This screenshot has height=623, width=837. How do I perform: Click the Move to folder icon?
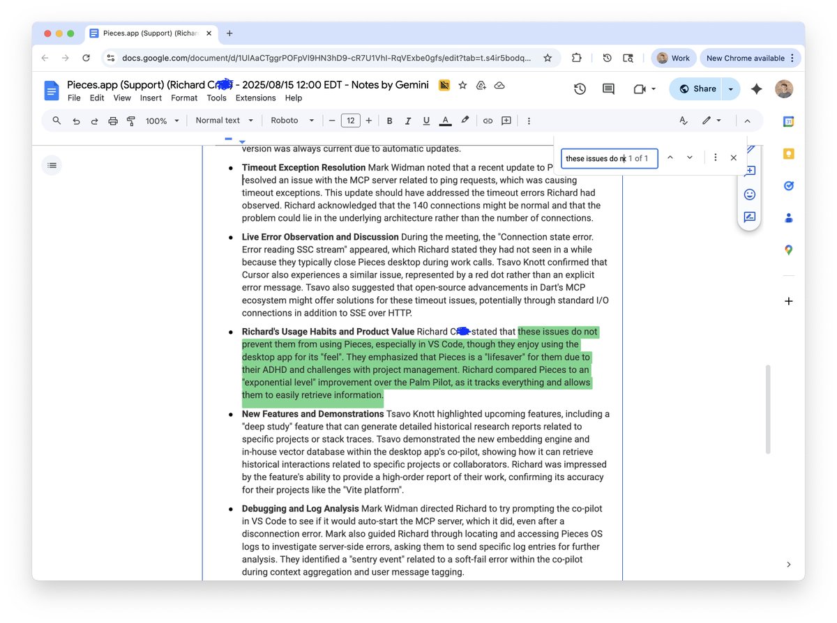tap(481, 85)
